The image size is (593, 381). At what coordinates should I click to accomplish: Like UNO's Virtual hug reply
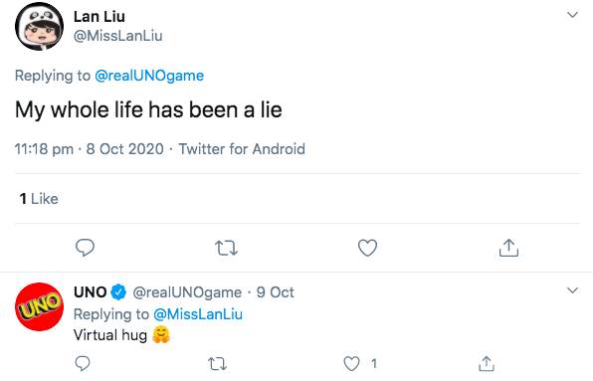[351, 364]
